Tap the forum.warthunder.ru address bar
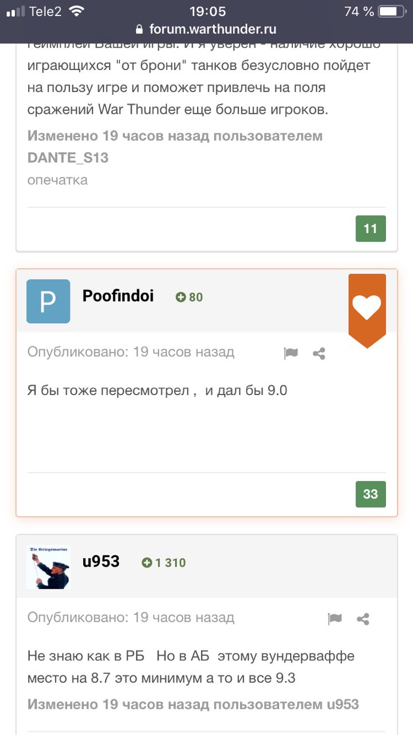 point(213,29)
